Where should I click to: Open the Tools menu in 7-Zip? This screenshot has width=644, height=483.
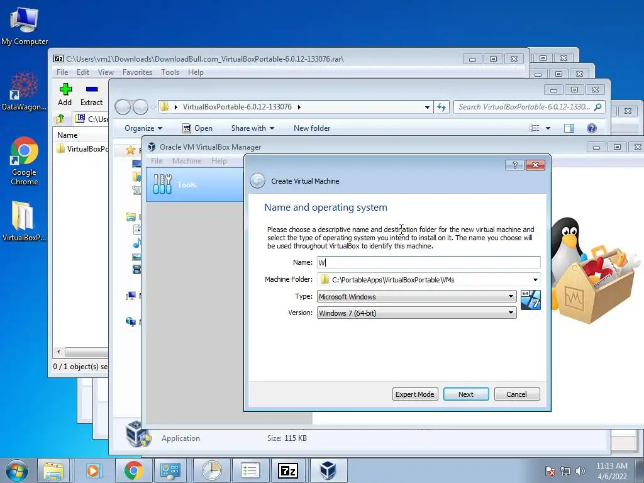[170, 72]
